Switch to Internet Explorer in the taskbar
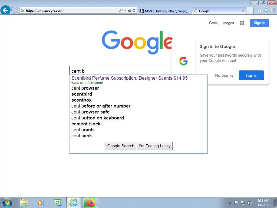The width and height of the screenshot is (277, 208). [74, 203]
